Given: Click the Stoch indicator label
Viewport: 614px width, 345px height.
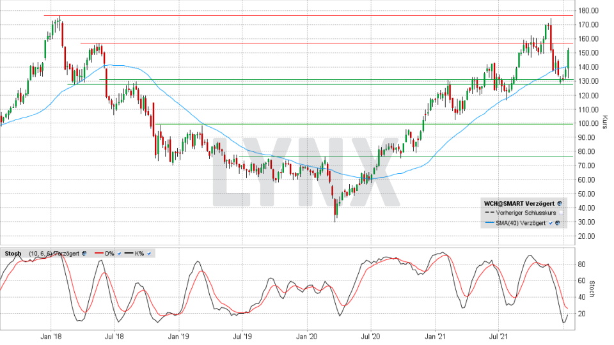Looking at the screenshot, I should [x=13, y=254].
